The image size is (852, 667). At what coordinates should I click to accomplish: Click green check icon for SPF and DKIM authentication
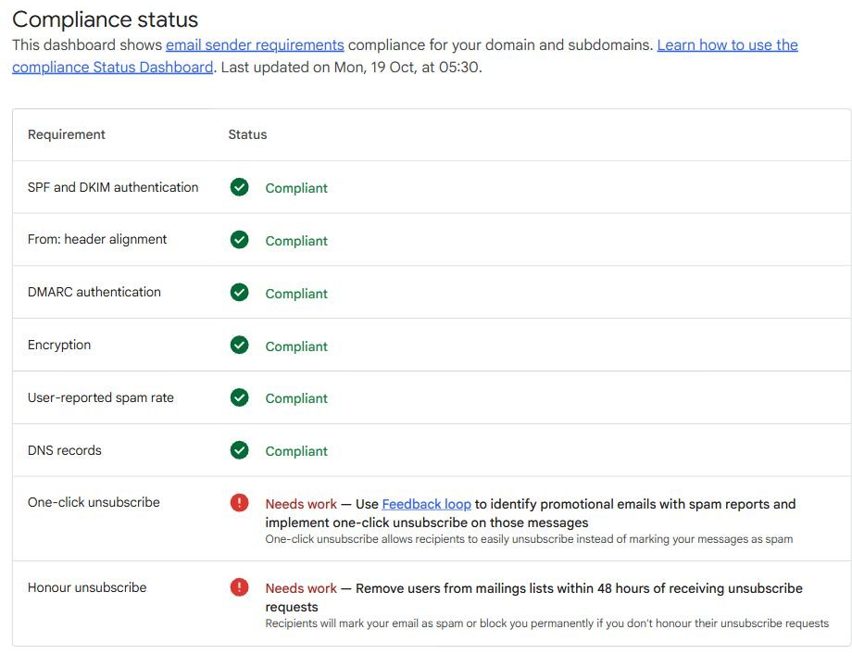click(x=239, y=187)
